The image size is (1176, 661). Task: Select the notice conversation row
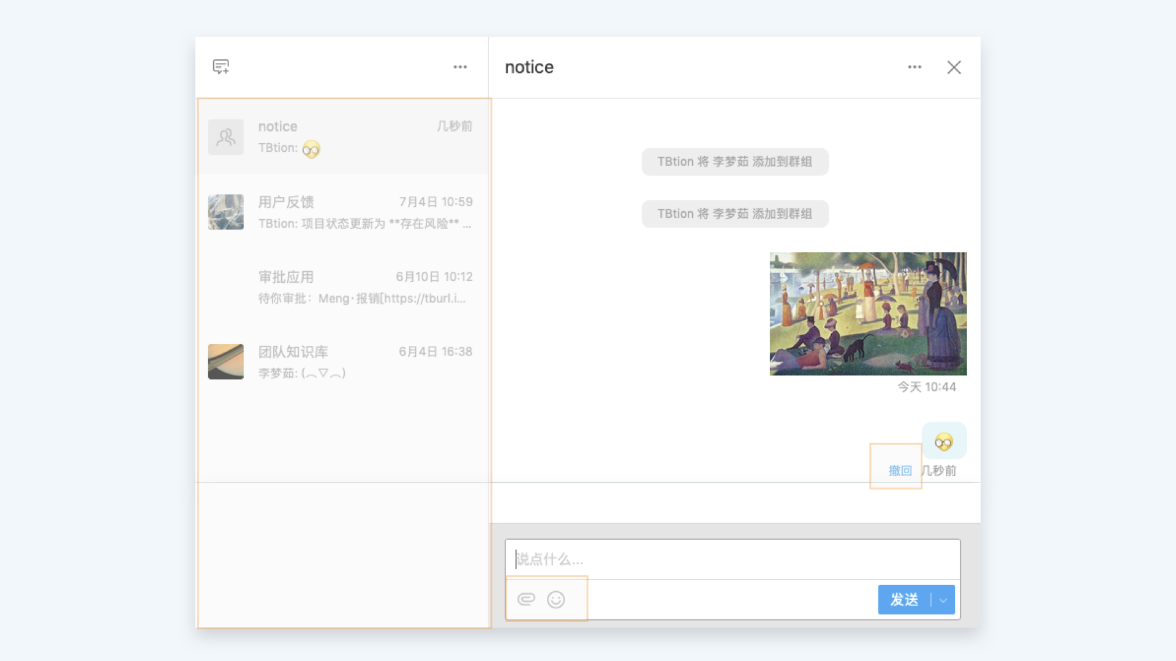point(343,137)
